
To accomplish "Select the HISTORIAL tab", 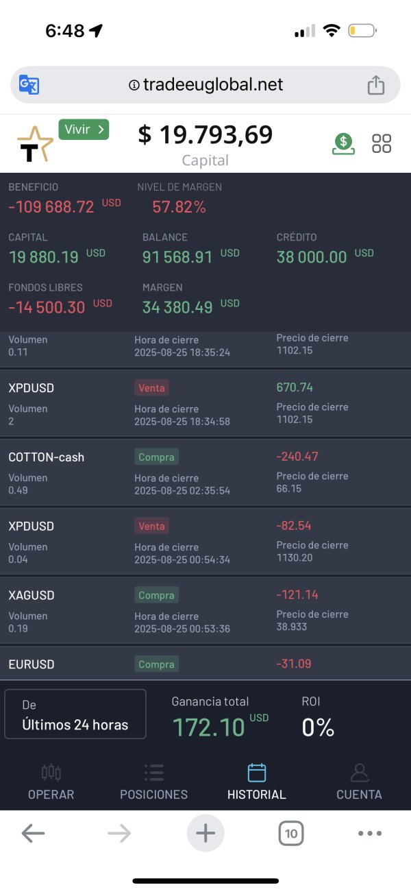I will pos(257,782).
